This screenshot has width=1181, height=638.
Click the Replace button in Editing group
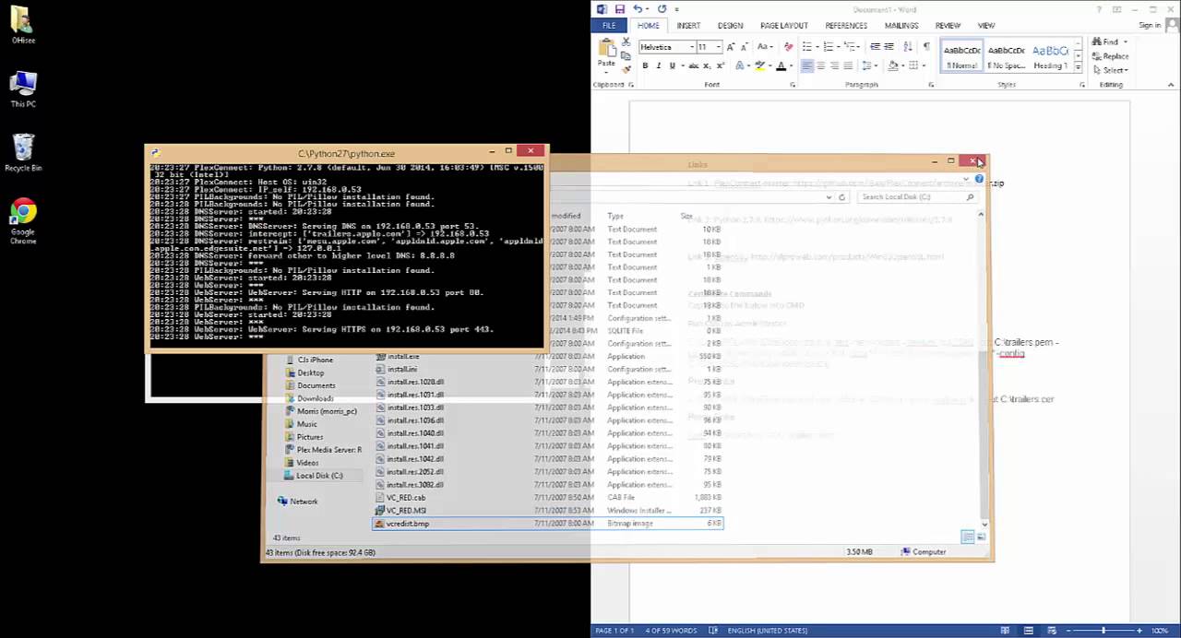pos(1110,56)
